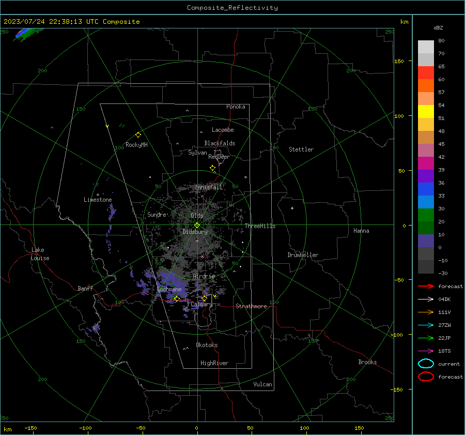Screen dimensions: 465x435
Task: Click the yellow diamond marker under Cochrane
Action: [177, 299]
